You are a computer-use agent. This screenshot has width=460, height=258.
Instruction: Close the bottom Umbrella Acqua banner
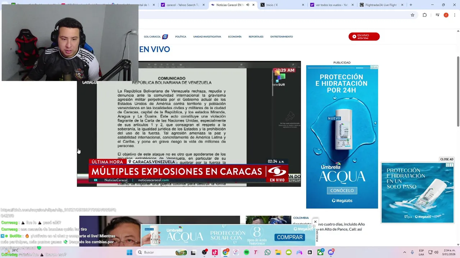(315, 222)
